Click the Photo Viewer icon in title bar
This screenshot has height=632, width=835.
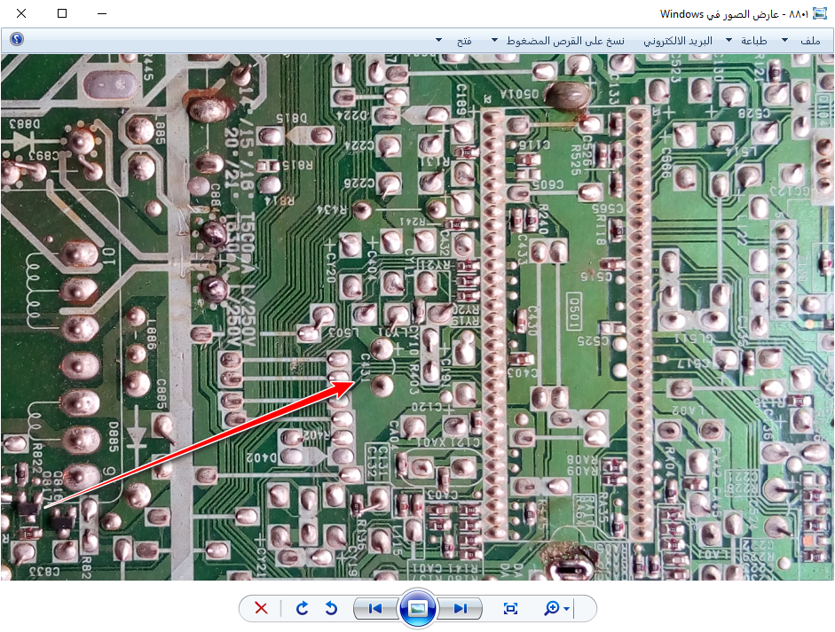pyautogui.click(x=821, y=13)
